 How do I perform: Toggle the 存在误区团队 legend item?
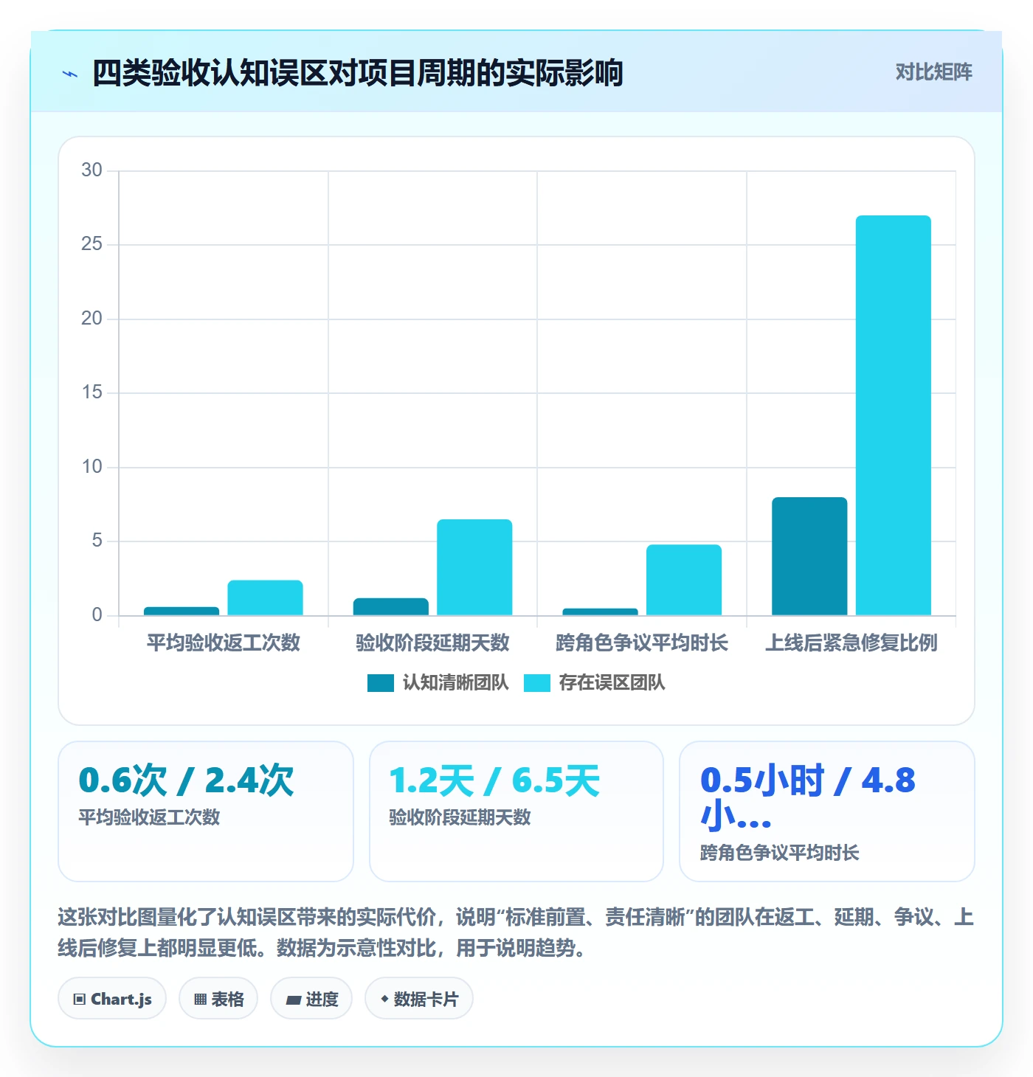coord(594,682)
